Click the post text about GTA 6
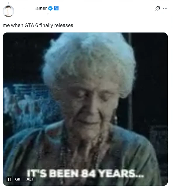 tap(38, 25)
